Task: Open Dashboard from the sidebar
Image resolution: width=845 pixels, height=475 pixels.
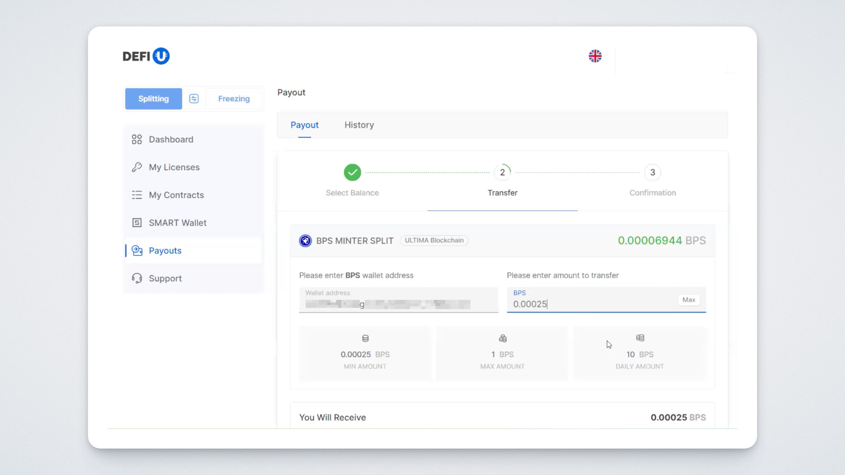Action: pos(171,140)
